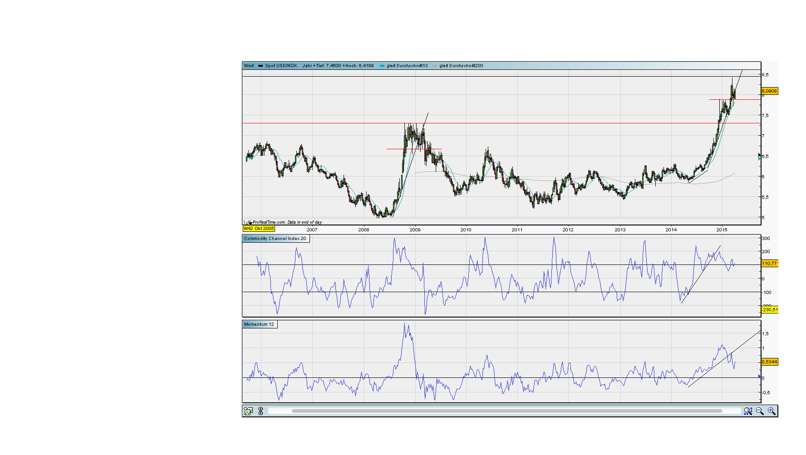This screenshot has height=455, width=806.
Task: Click the CCI value label '110,77'
Action: [770, 264]
